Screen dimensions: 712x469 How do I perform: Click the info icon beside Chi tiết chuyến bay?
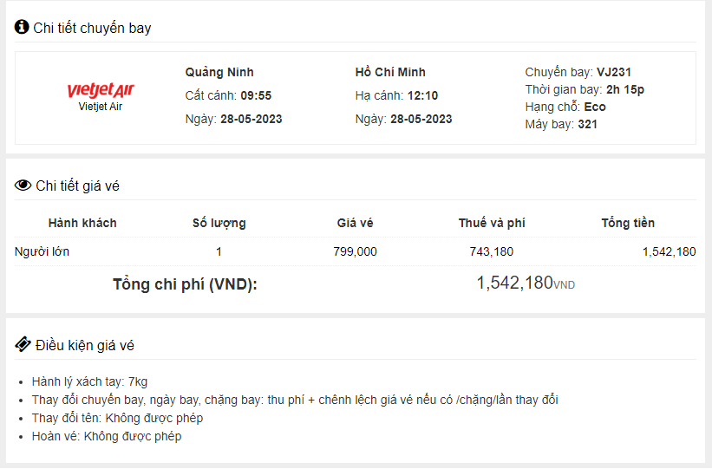22,28
